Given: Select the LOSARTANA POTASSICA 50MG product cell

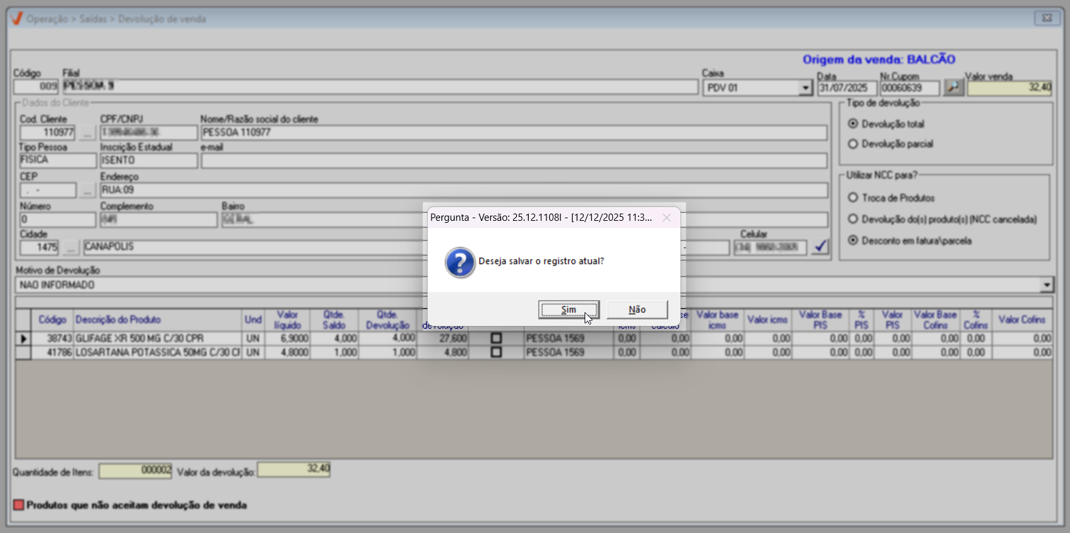Looking at the screenshot, I should click(158, 352).
